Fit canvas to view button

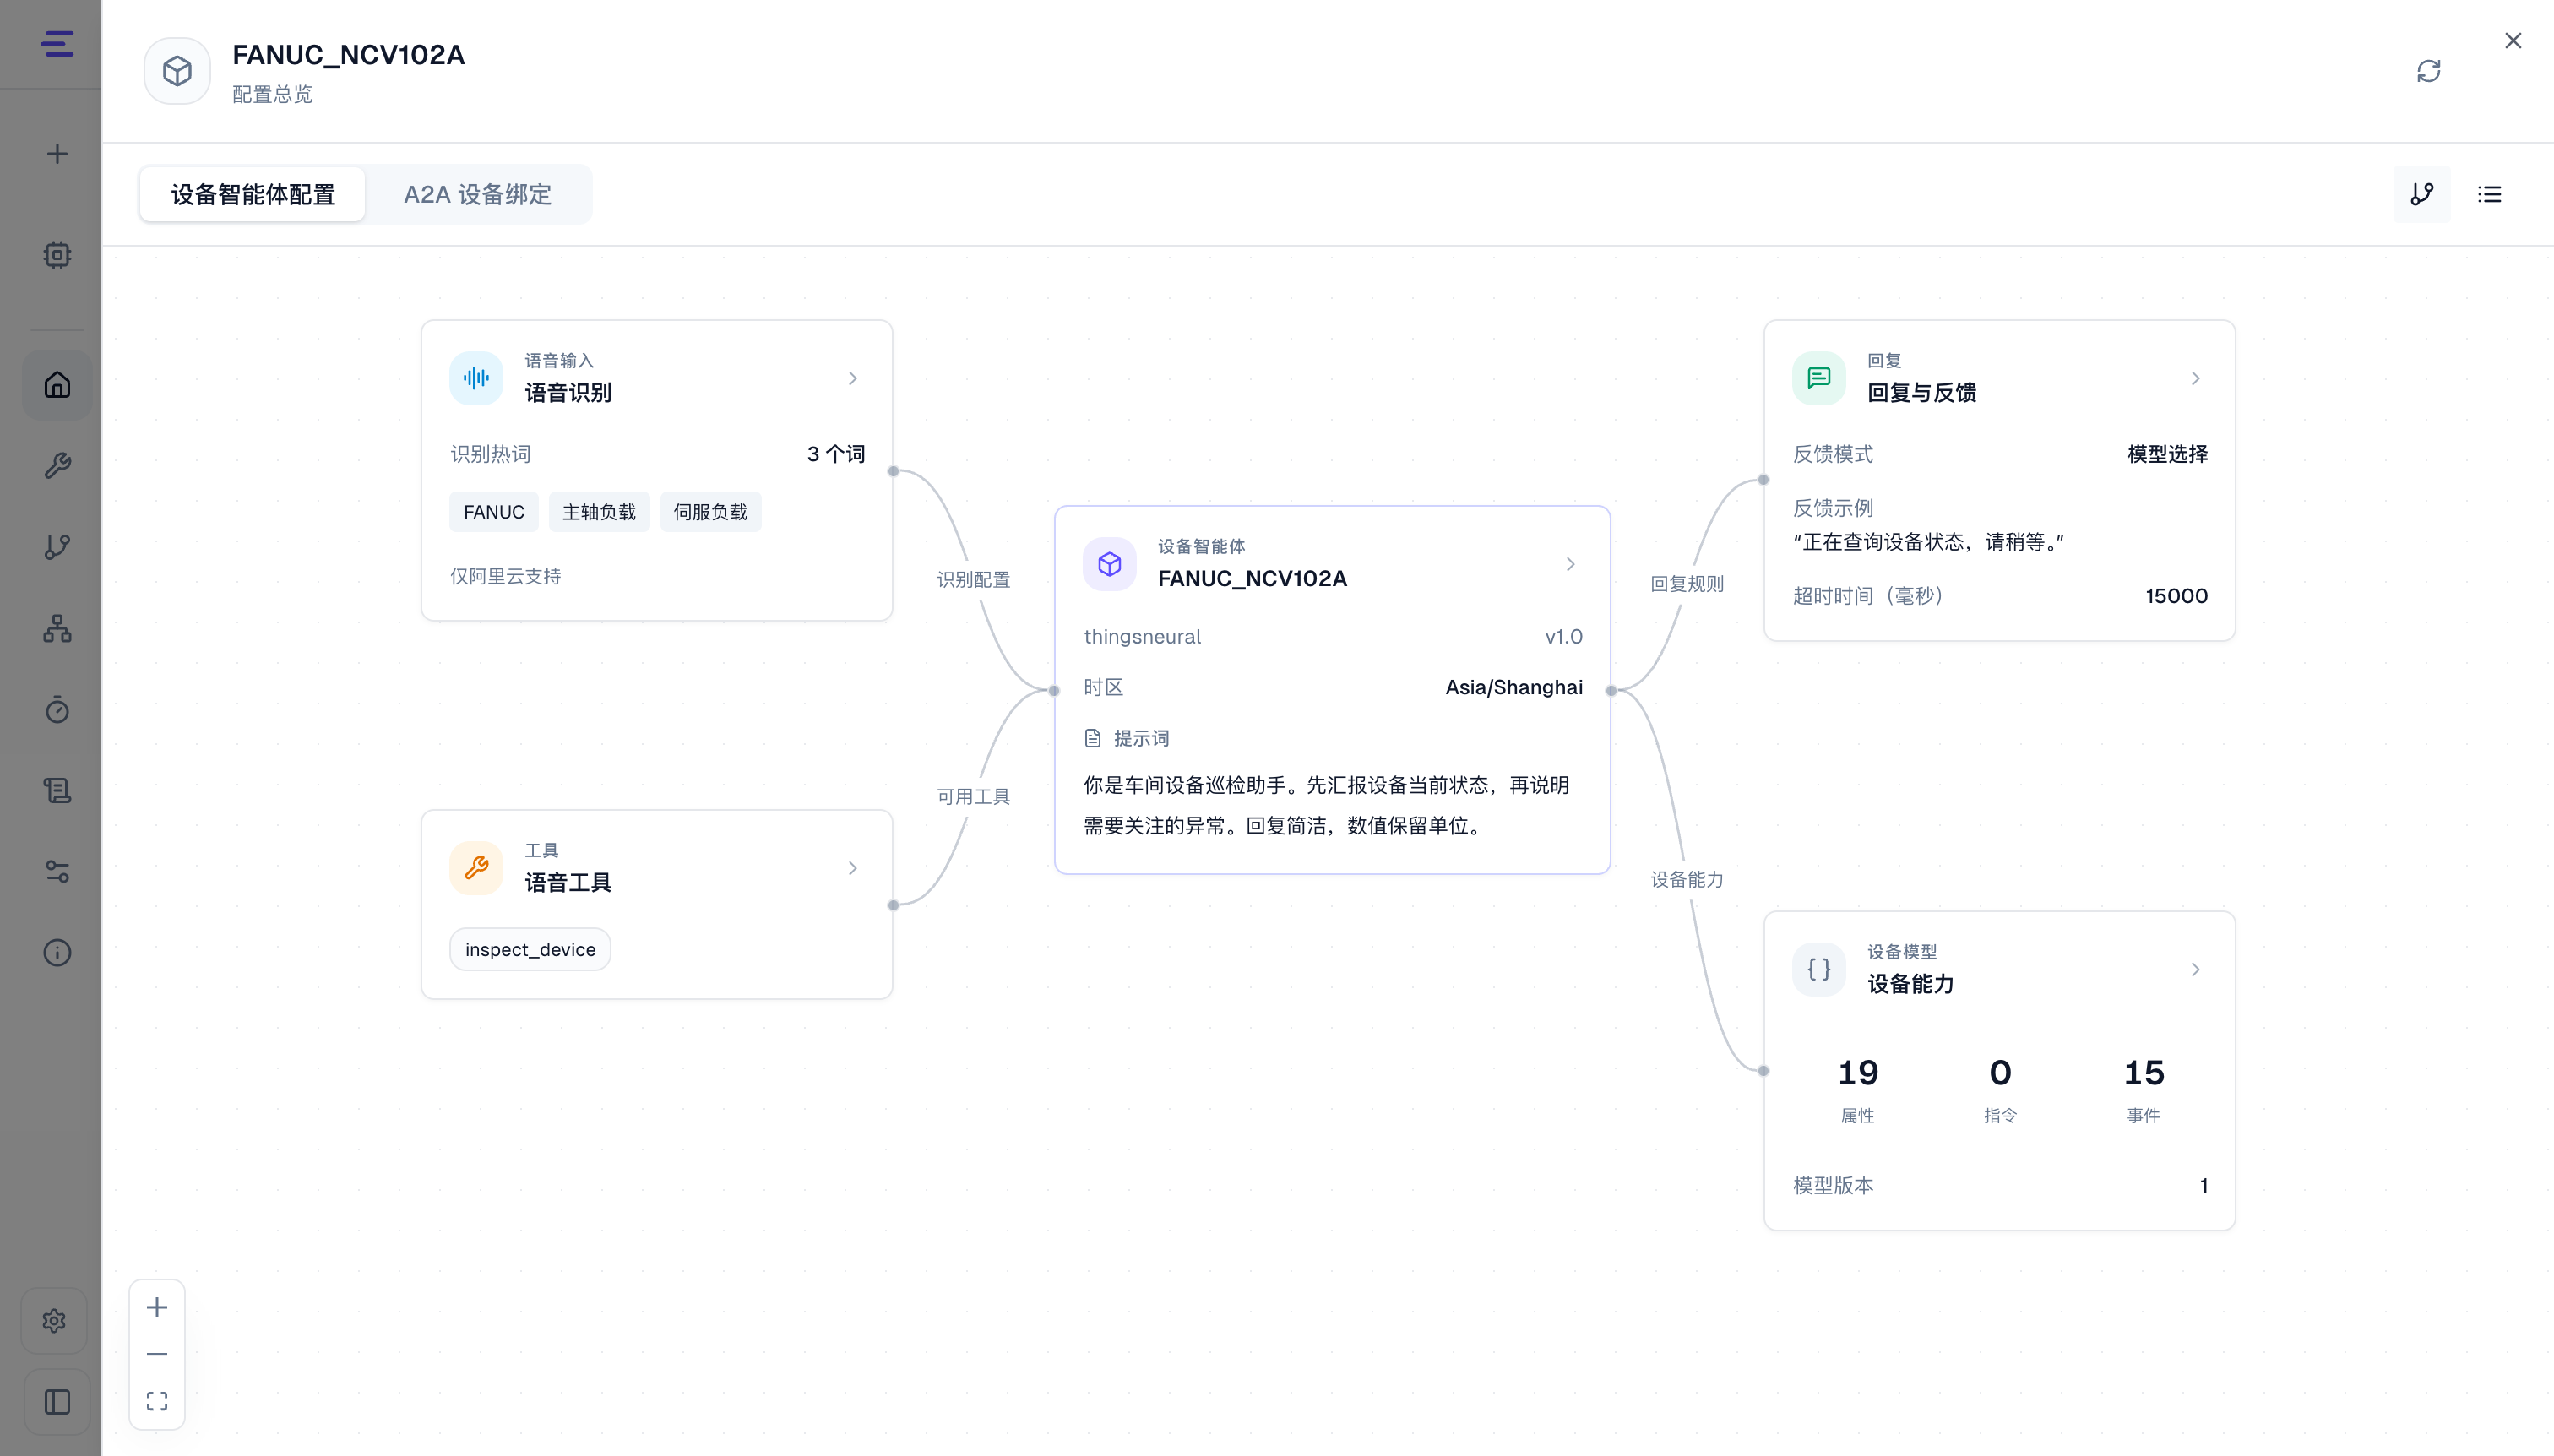pos(157,1402)
